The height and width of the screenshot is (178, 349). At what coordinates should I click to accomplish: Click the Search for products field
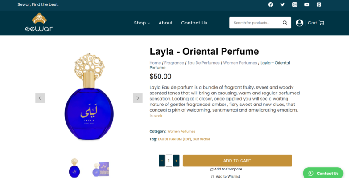255,23
